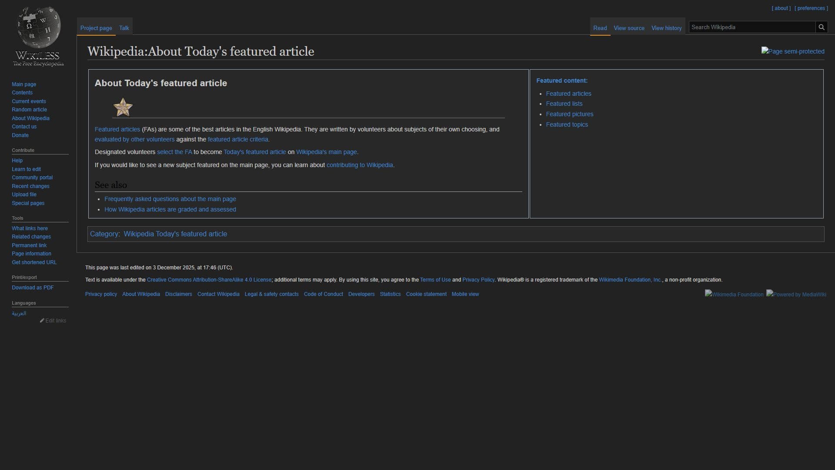Image resolution: width=835 pixels, height=470 pixels.
Task: Click the Page semi-protected icon
Action: 792,51
